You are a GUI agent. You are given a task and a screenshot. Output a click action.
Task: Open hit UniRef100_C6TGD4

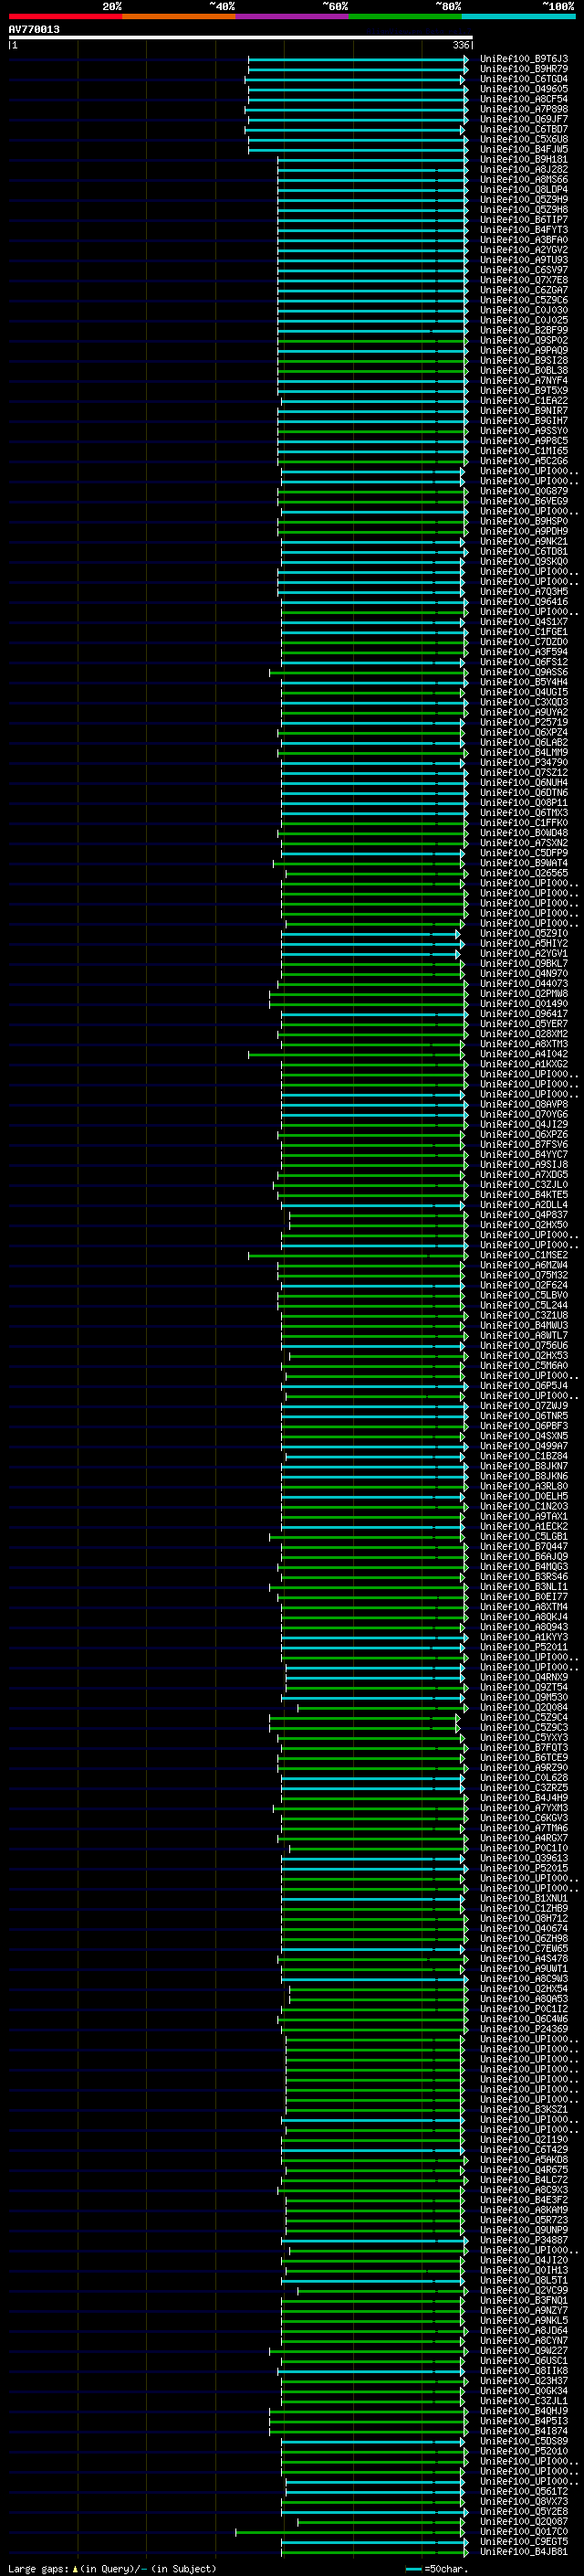click(523, 79)
